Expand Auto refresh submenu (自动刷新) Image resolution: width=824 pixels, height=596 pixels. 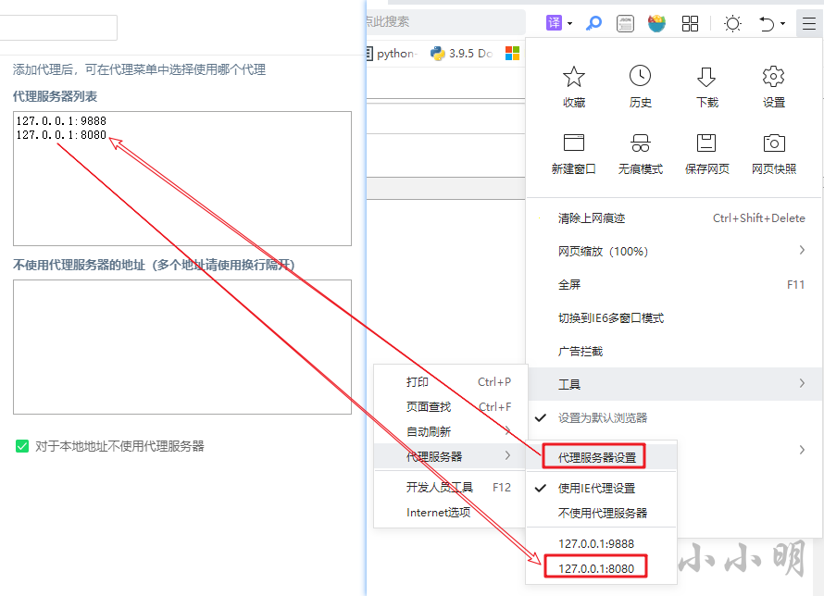coord(450,431)
